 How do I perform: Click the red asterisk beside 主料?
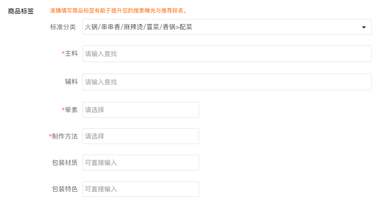pyautogui.click(x=63, y=53)
